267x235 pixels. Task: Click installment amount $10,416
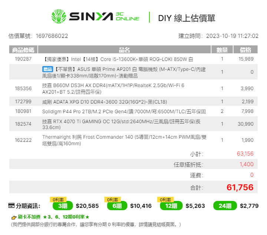click(x=141, y=206)
